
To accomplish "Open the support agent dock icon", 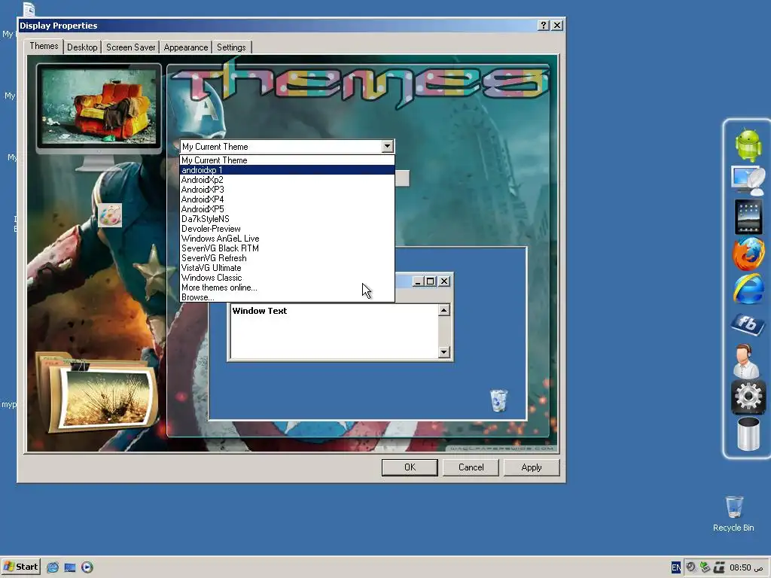I will tap(746, 361).
